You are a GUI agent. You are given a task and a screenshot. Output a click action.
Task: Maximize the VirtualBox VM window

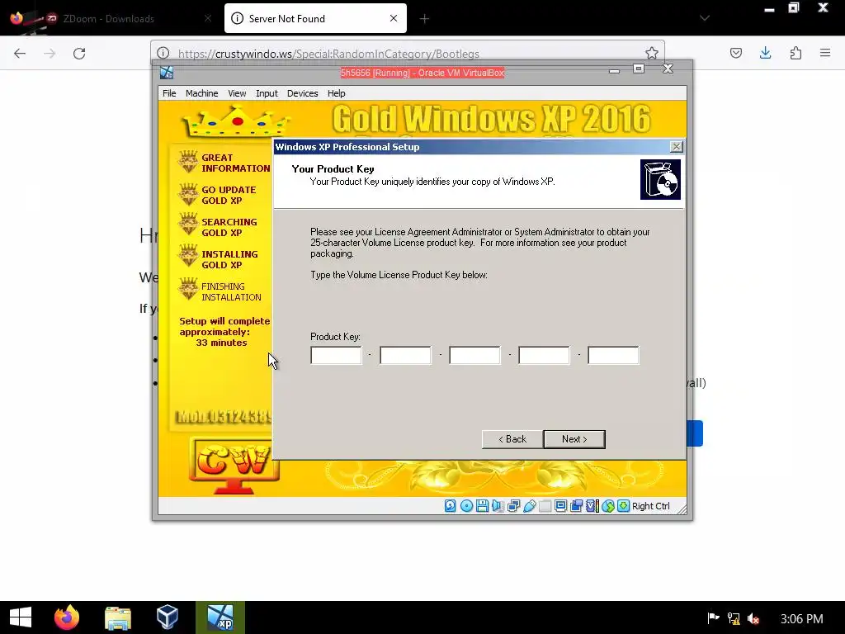click(x=639, y=69)
